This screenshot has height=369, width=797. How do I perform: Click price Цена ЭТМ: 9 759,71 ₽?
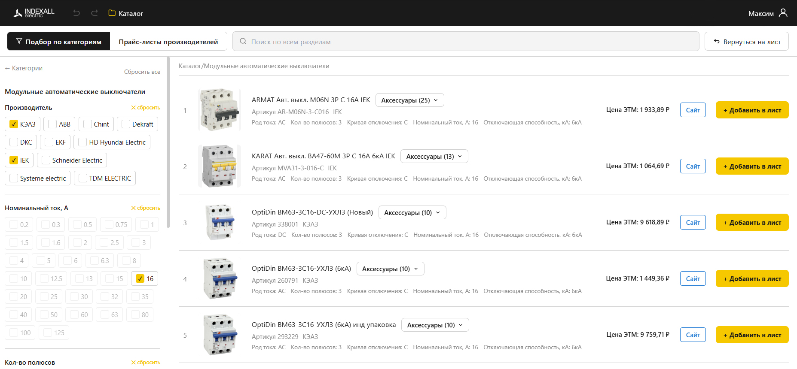coord(638,335)
